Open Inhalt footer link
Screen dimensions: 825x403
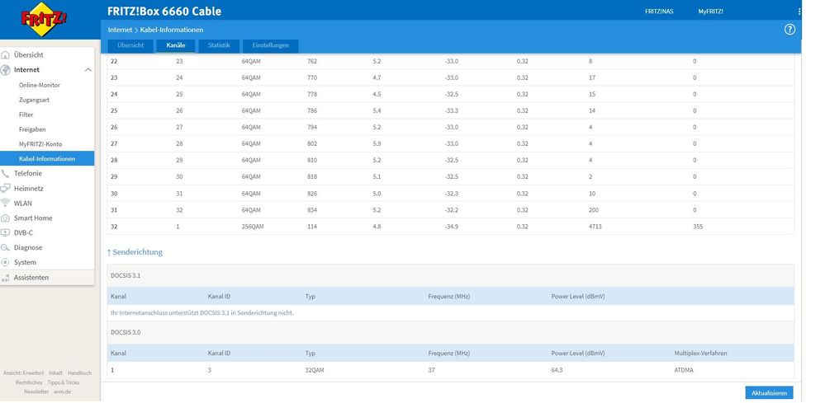[x=56, y=373]
